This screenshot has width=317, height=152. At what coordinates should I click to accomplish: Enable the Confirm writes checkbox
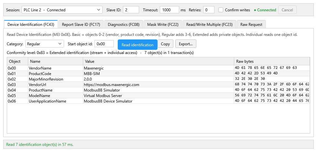[221, 10]
